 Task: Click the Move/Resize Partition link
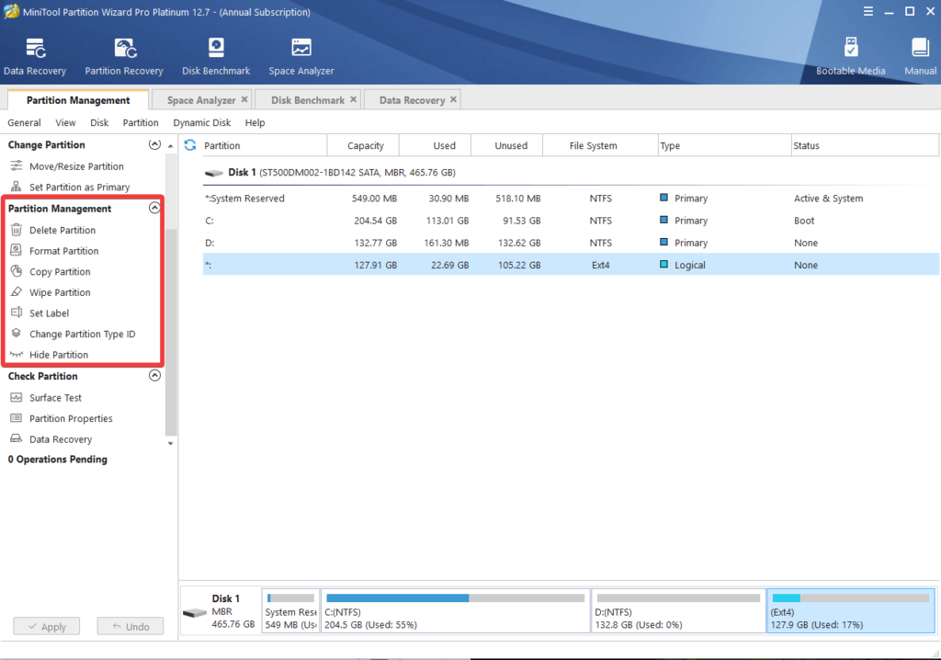(76, 166)
